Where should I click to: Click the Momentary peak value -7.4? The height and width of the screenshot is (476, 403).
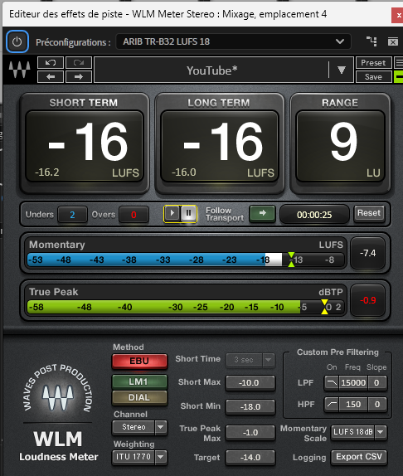coord(368,253)
